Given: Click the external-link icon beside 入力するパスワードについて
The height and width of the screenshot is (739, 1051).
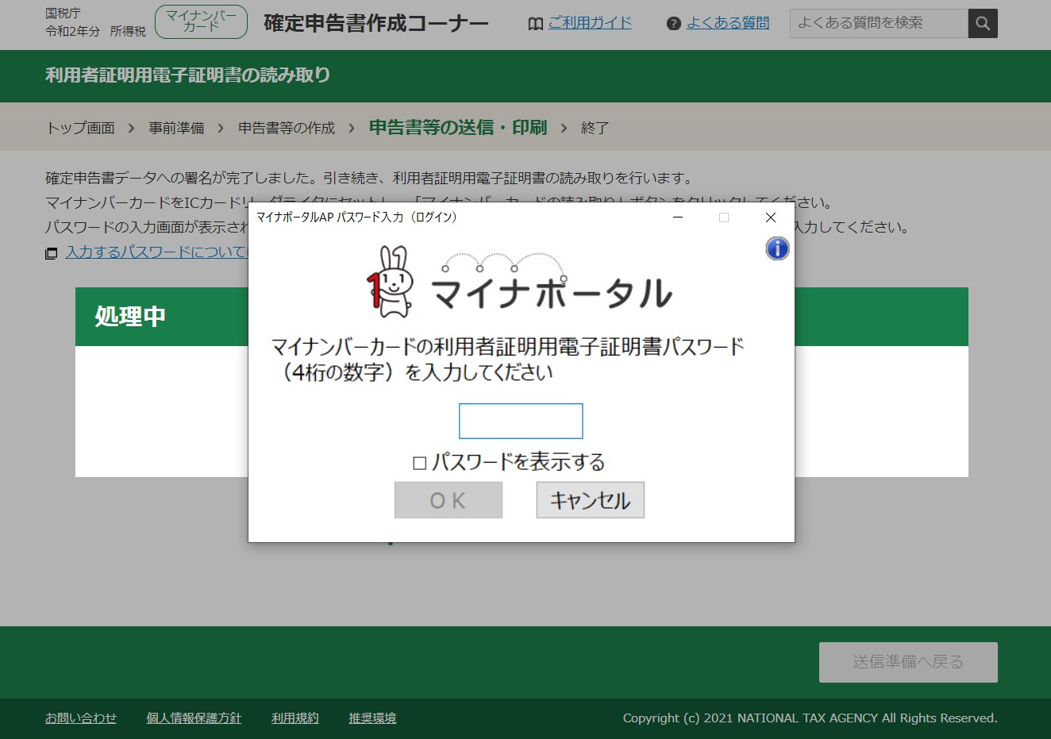Looking at the screenshot, I should (x=52, y=253).
